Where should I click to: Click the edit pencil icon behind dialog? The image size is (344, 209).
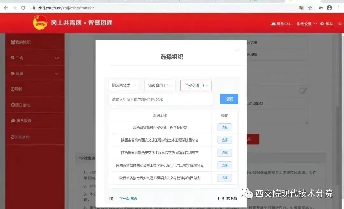[303, 91]
